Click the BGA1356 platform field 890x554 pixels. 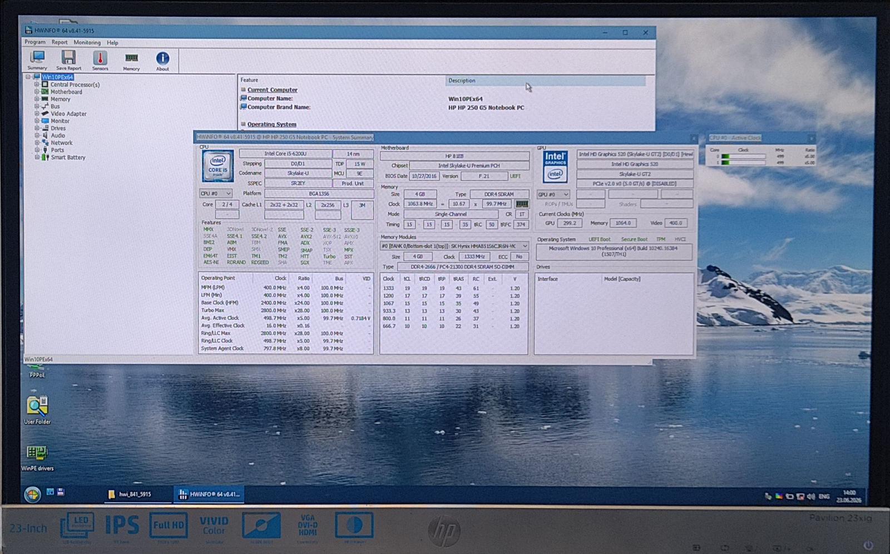pyautogui.click(x=319, y=194)
